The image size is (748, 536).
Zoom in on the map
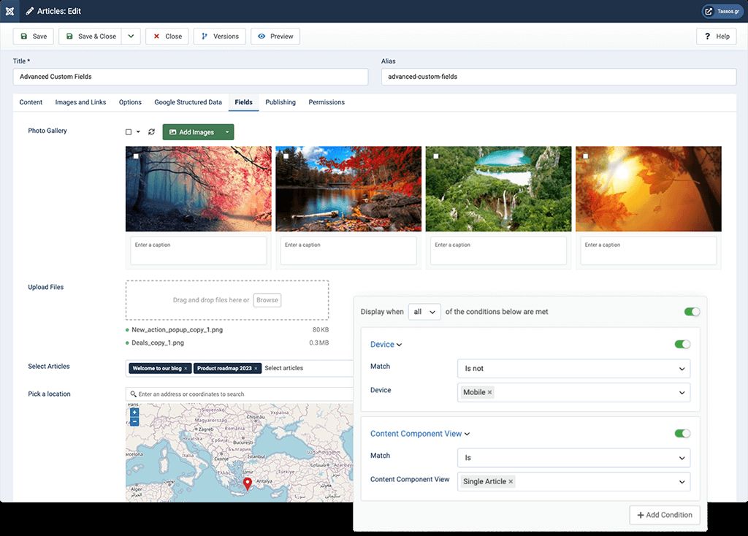tap(134, 412)
